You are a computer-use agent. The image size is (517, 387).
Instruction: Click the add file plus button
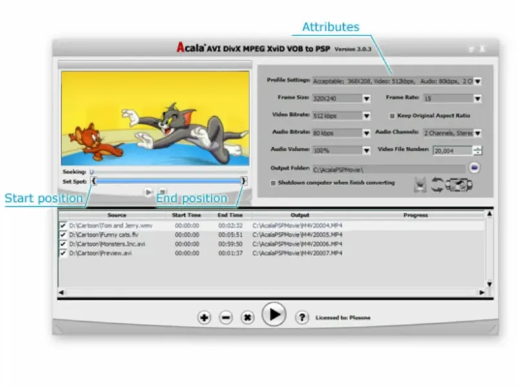[x=204, y=317]
